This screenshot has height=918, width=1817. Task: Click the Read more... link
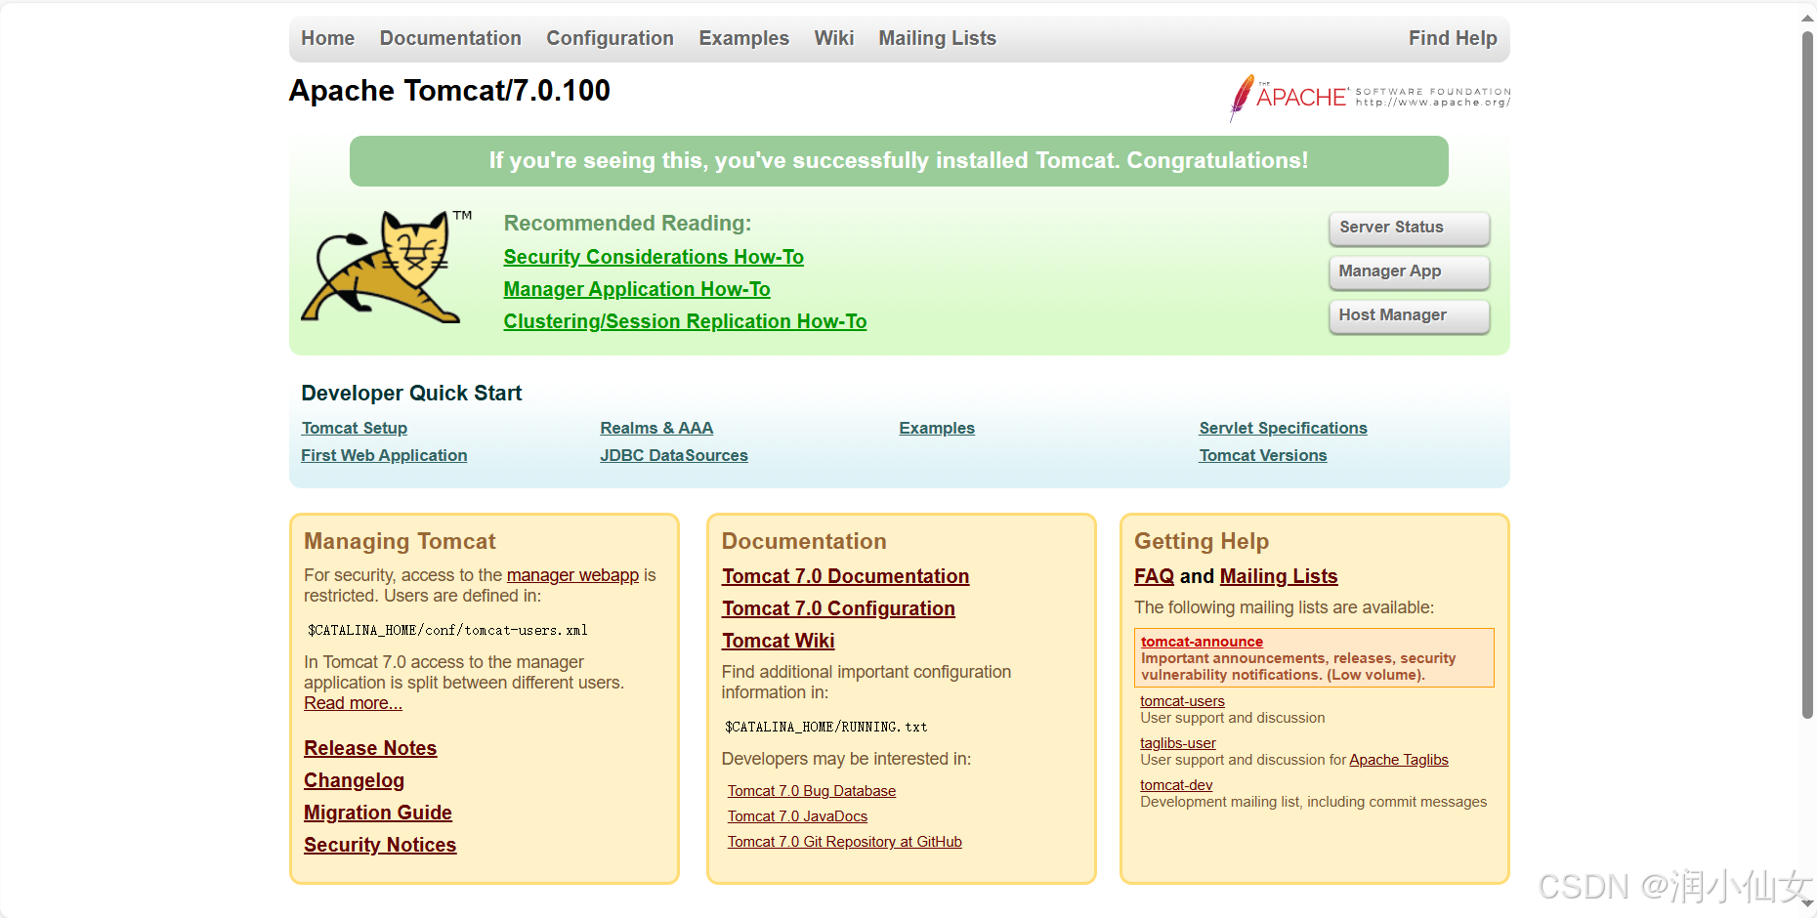point(353,703)
